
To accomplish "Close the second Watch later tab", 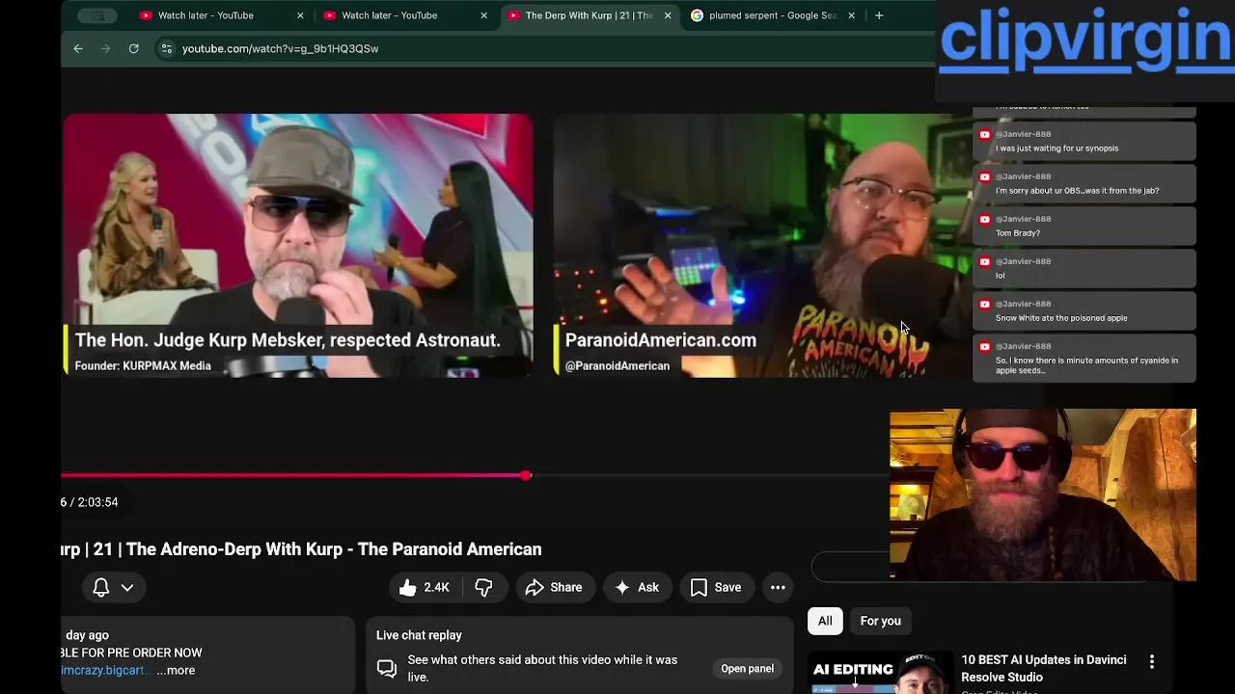I will point(483,15).
